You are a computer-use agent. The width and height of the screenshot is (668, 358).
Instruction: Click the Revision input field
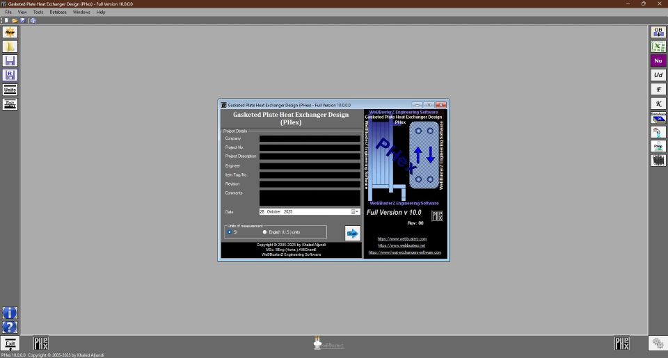click(310, 184)
